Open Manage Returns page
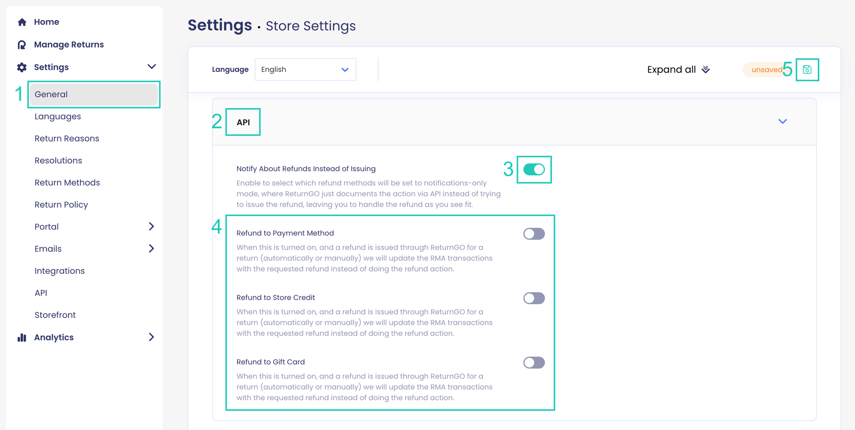The image size is (855, 430). (69, 45)
